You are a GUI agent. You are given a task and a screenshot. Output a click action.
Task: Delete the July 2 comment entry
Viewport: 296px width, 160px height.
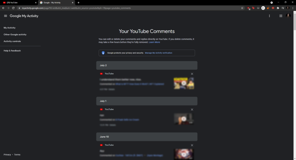coord(192,74)
